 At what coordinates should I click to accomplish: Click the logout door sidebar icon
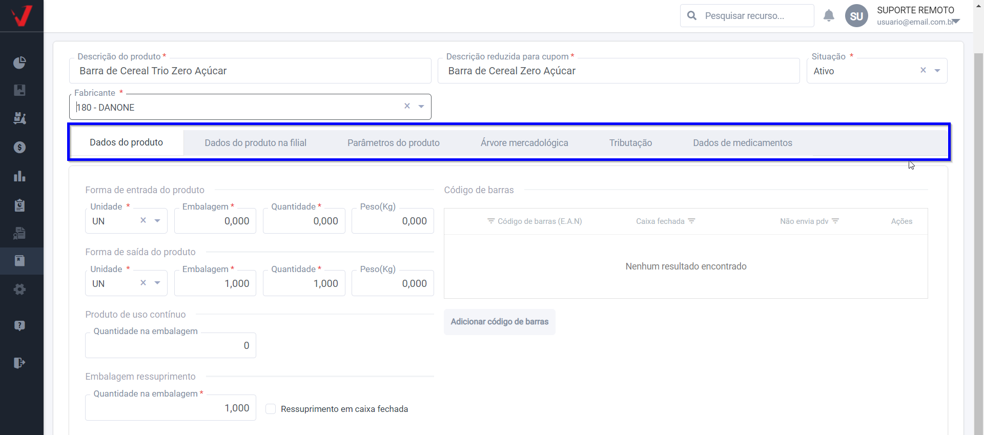19,363
